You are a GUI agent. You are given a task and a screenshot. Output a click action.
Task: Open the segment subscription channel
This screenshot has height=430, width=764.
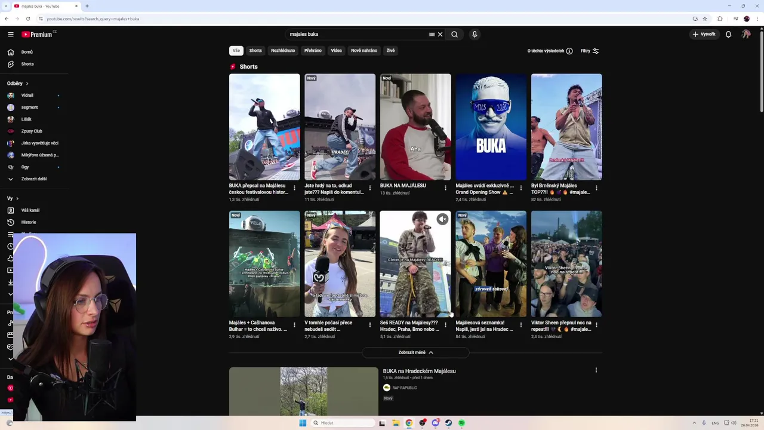pos(29,107)
